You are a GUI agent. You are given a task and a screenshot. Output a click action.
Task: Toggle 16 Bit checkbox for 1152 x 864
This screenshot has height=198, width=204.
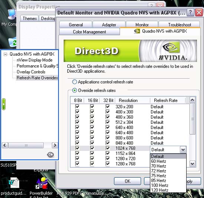tap(92, 154)
